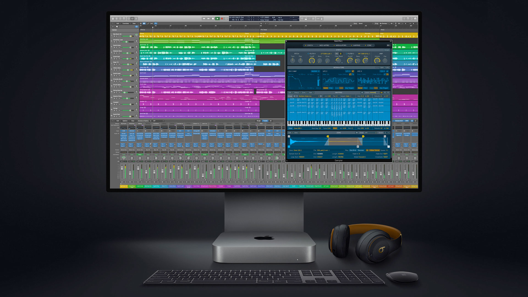The image size is (528, 297).
Task: Select the Single view in the Mixer
Action: 258,121
